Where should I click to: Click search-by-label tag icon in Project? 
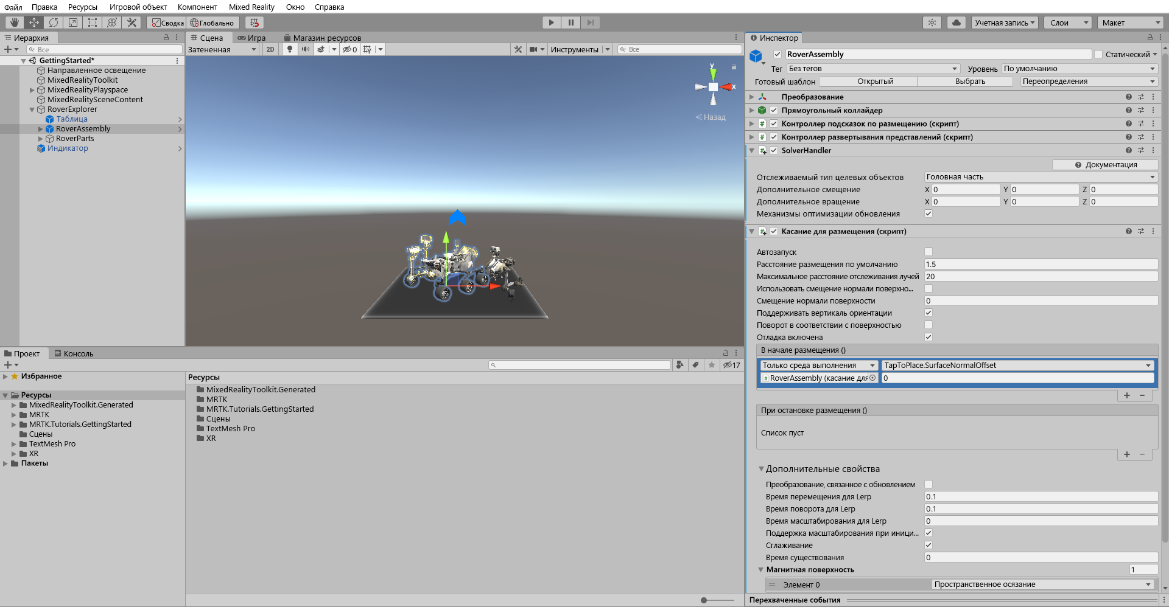695,365
